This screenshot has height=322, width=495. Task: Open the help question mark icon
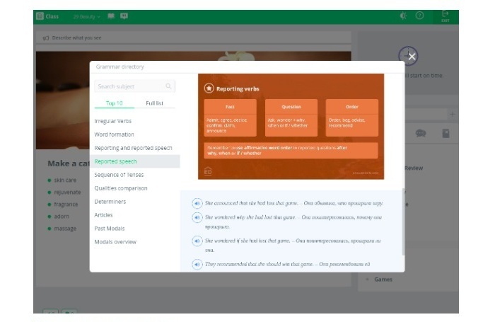pyautogui.click(x=419, y=16)
